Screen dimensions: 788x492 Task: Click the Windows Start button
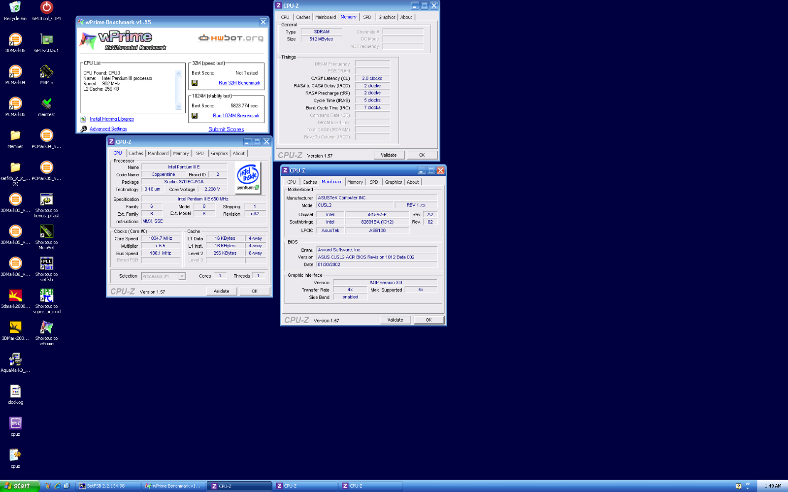(x=20, y=486)
